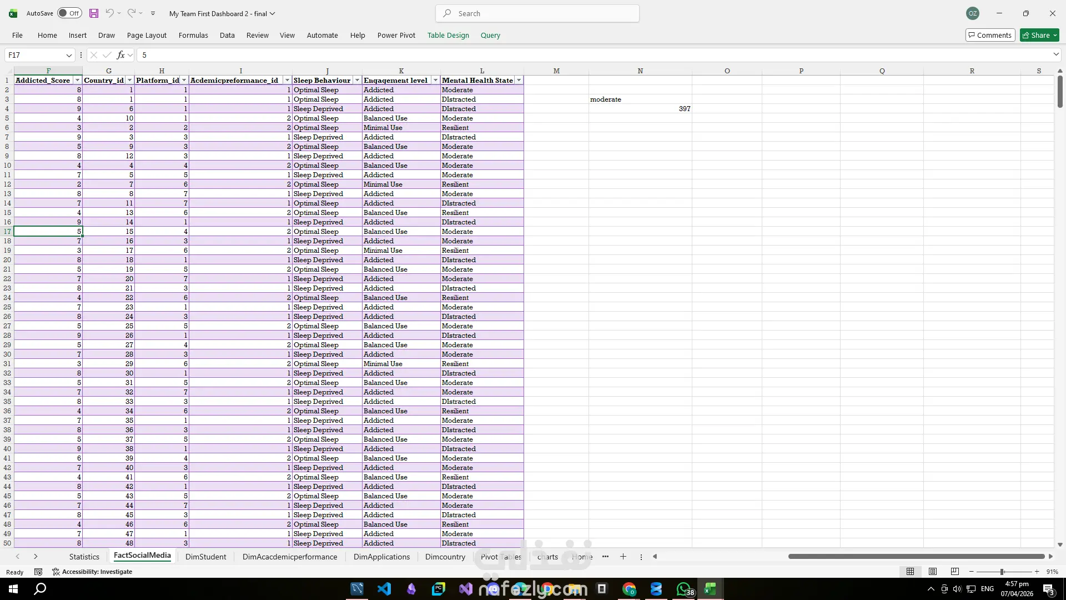Viewport: 1066px width, 600px height.
Task: Click the zoom in plus button
Action: coord(1037,572)
